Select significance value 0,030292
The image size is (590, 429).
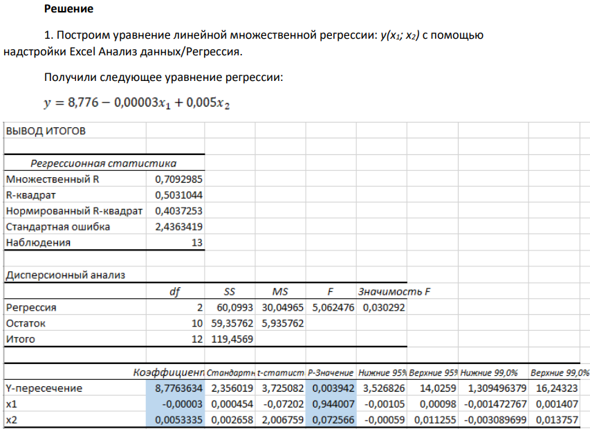(x=384, y=307)
